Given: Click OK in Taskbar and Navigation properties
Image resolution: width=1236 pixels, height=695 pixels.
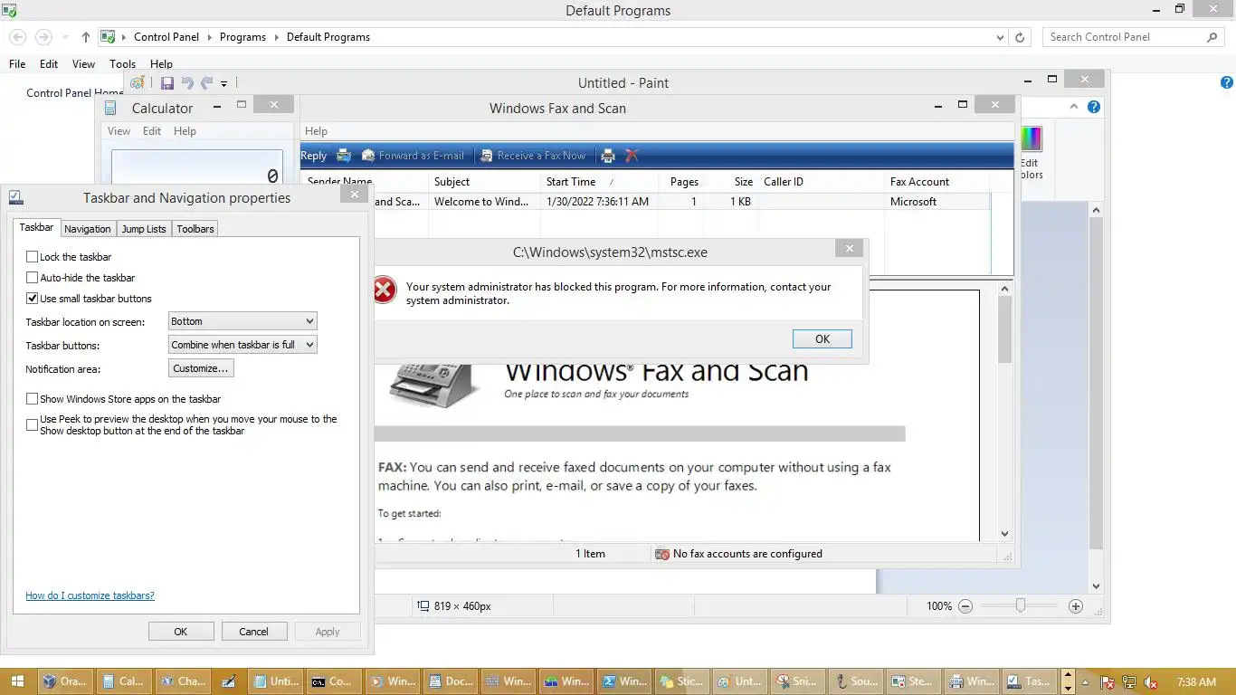Looking at the screenshot, I should (181, 632).
